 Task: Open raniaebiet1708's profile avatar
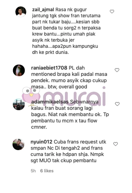click(19, 70)
